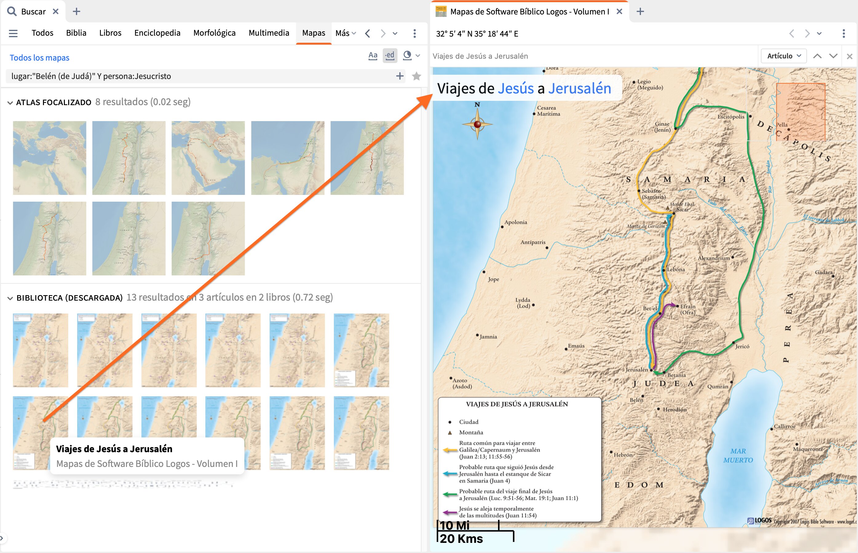Image resolution: width=858 pixels, height=553 pixels.
Task: Select the Mapas search tab
Action: pos(314,33)
